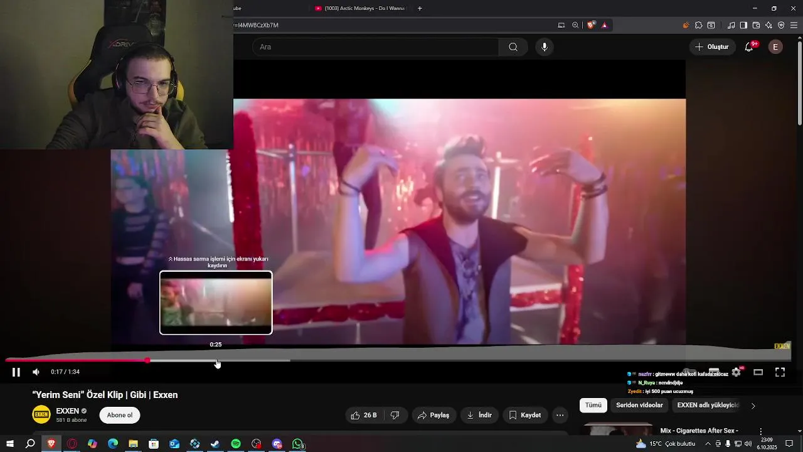The image size is (803, 452).
Task: Click the red progress scrubber dot
Action: (147, 360)
